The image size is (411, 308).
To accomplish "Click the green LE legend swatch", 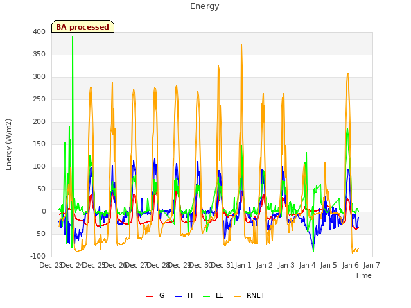I will point(207,296).
